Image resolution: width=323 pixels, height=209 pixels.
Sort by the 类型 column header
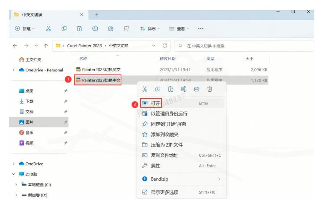210,59
